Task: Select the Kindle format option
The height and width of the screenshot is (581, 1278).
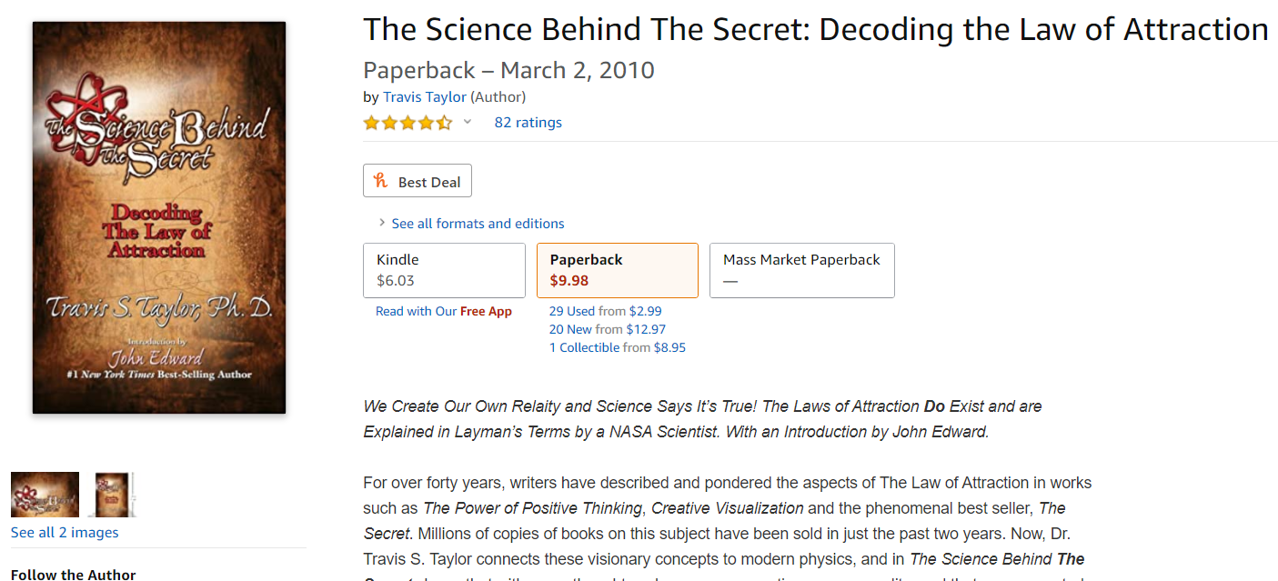Action: coord(444,270)
